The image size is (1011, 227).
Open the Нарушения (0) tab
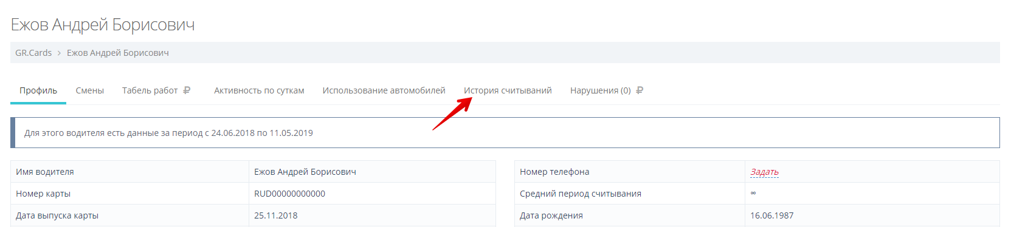(x=601, y=90)
